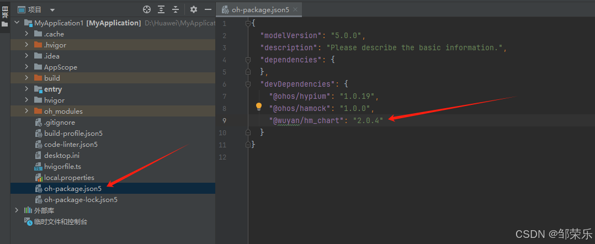Click the "description" key in editor

288,48
